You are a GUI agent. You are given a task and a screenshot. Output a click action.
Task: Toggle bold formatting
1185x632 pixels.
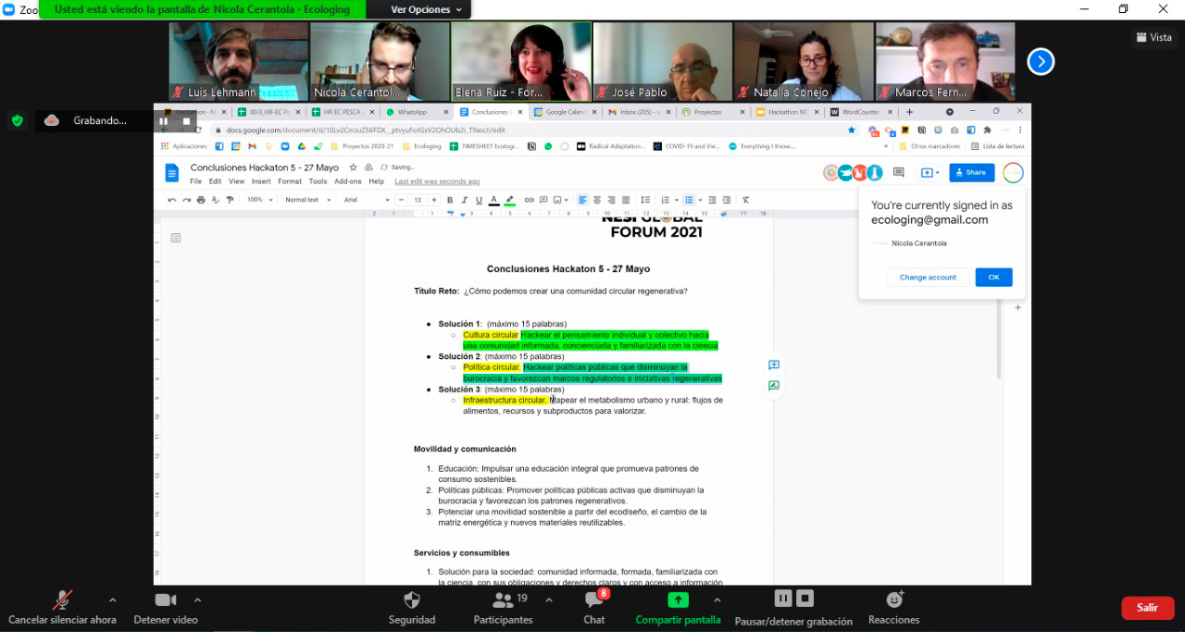450,200
